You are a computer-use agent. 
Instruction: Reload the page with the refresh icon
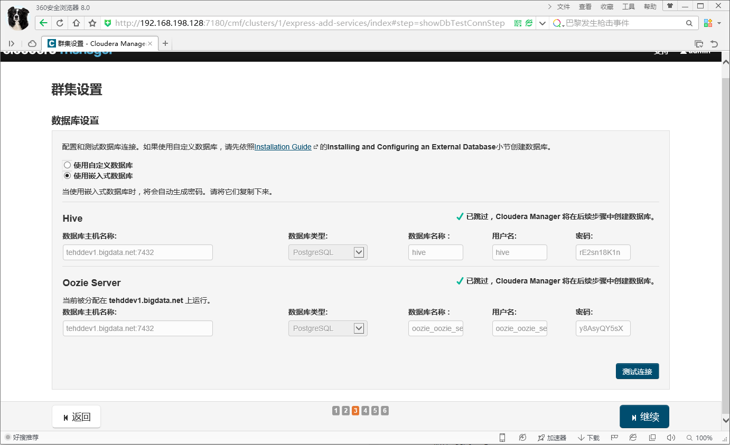tap(60, 23)
